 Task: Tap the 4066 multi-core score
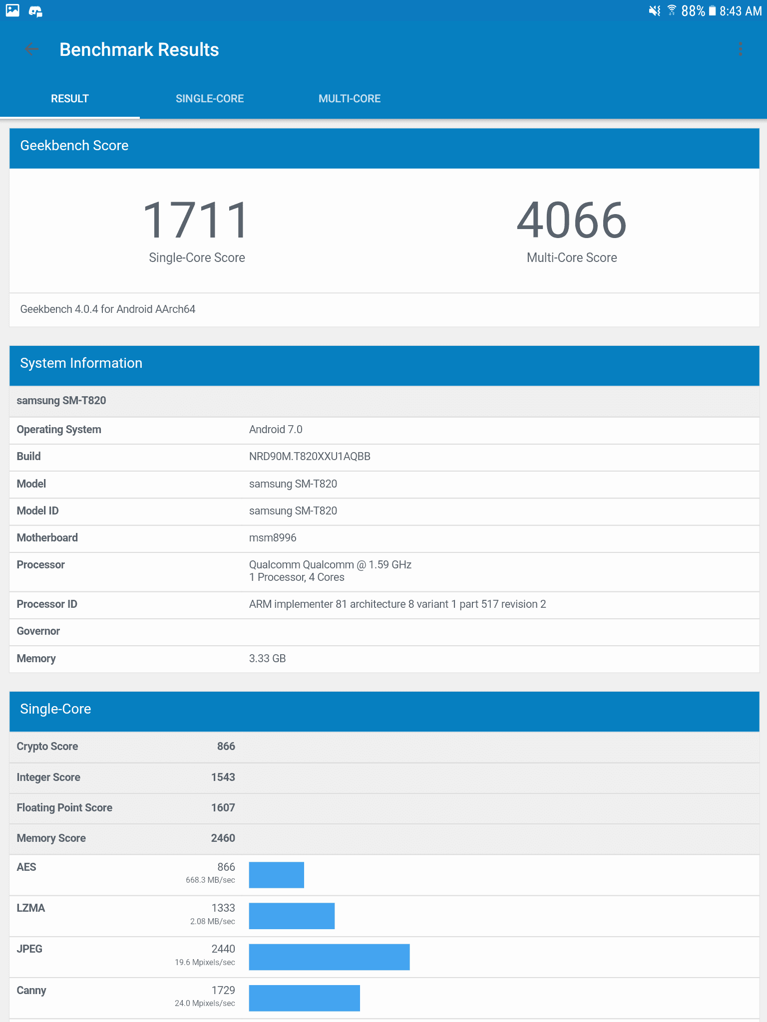pyautogui.click(x=572, y=220)
